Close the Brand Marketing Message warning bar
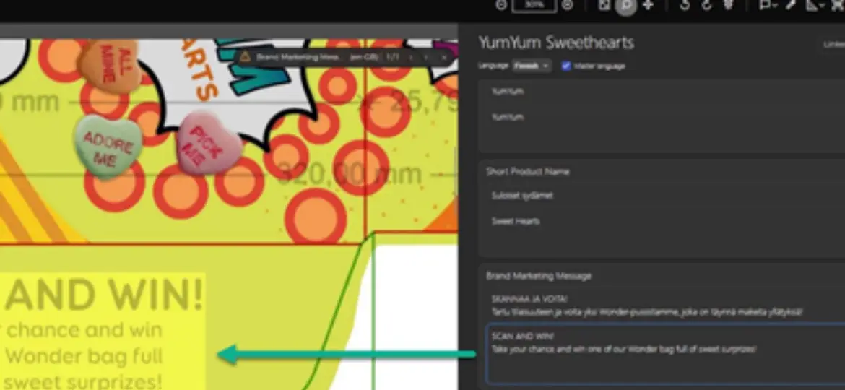 coord(443,56)
